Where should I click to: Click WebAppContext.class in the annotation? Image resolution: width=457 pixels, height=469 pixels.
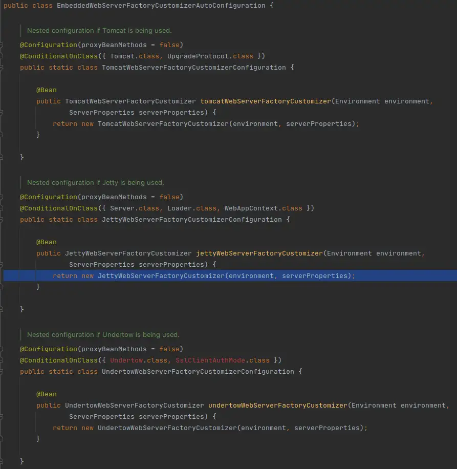coord(264,208)
